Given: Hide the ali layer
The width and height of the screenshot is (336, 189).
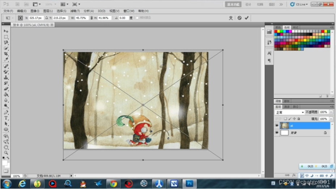Looking at the screenshot, I should pyautogui.click(x=277, y=126).
